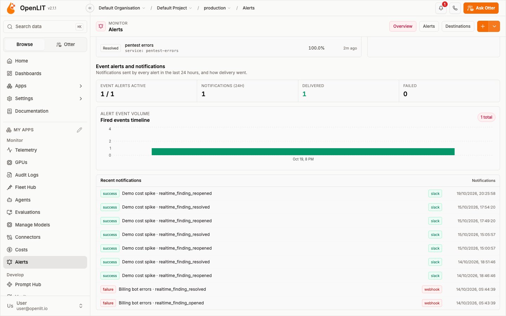
Task: Click notification dated 19/10/2026, 20:25:58
Action: 298,193
